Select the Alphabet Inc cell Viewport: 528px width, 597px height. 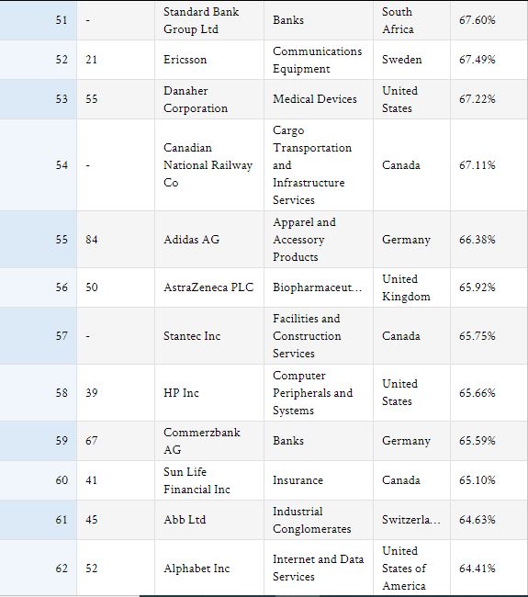(x=209, y=568)
